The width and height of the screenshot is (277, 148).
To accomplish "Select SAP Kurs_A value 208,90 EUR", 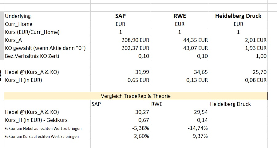I will (135, 40).
